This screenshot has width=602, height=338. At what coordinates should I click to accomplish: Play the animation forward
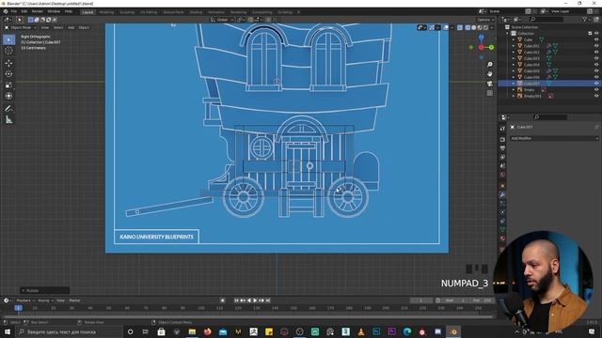255,300
